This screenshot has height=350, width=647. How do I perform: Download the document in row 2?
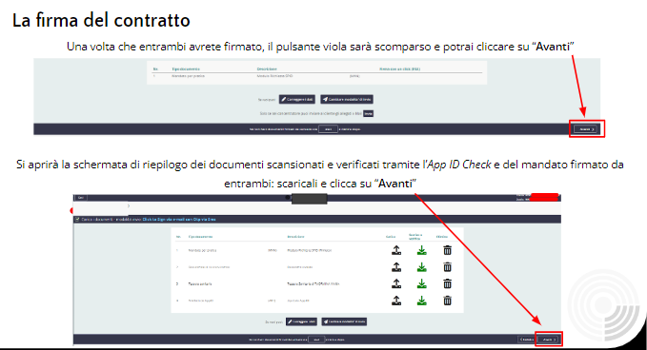click(x=421, y=267)
